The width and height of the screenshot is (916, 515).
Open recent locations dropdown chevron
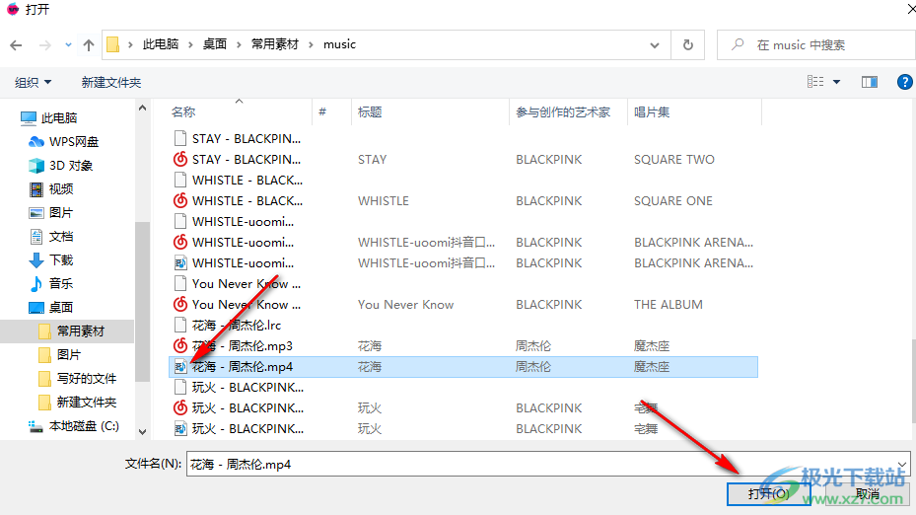(x=68, y=45)
